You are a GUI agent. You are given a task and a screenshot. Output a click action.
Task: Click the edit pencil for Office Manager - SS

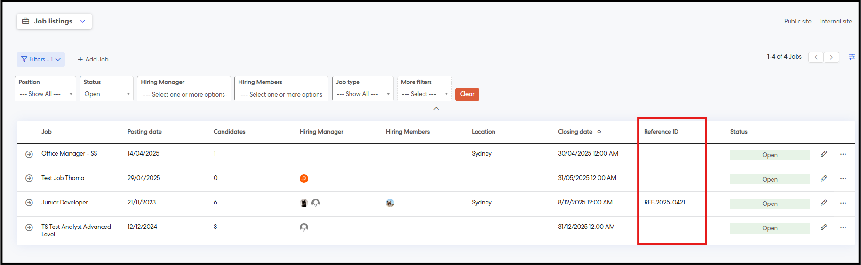[824, 154]
